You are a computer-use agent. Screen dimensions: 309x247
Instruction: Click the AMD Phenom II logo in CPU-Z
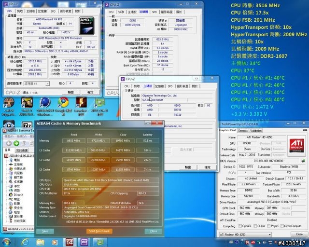tap(86, 26)
